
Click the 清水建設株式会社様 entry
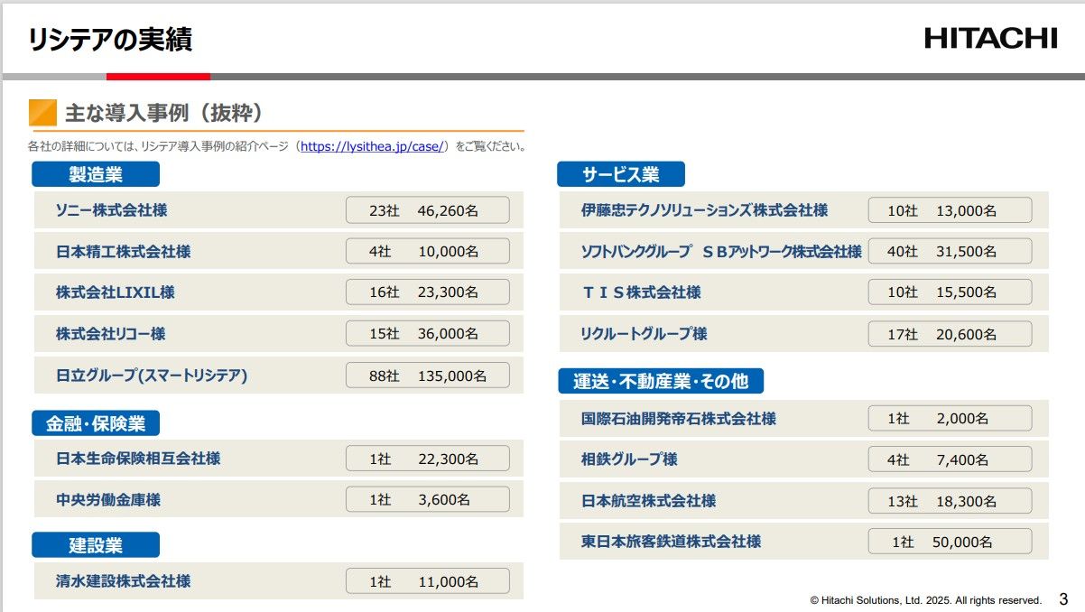[x=124, y=581]
